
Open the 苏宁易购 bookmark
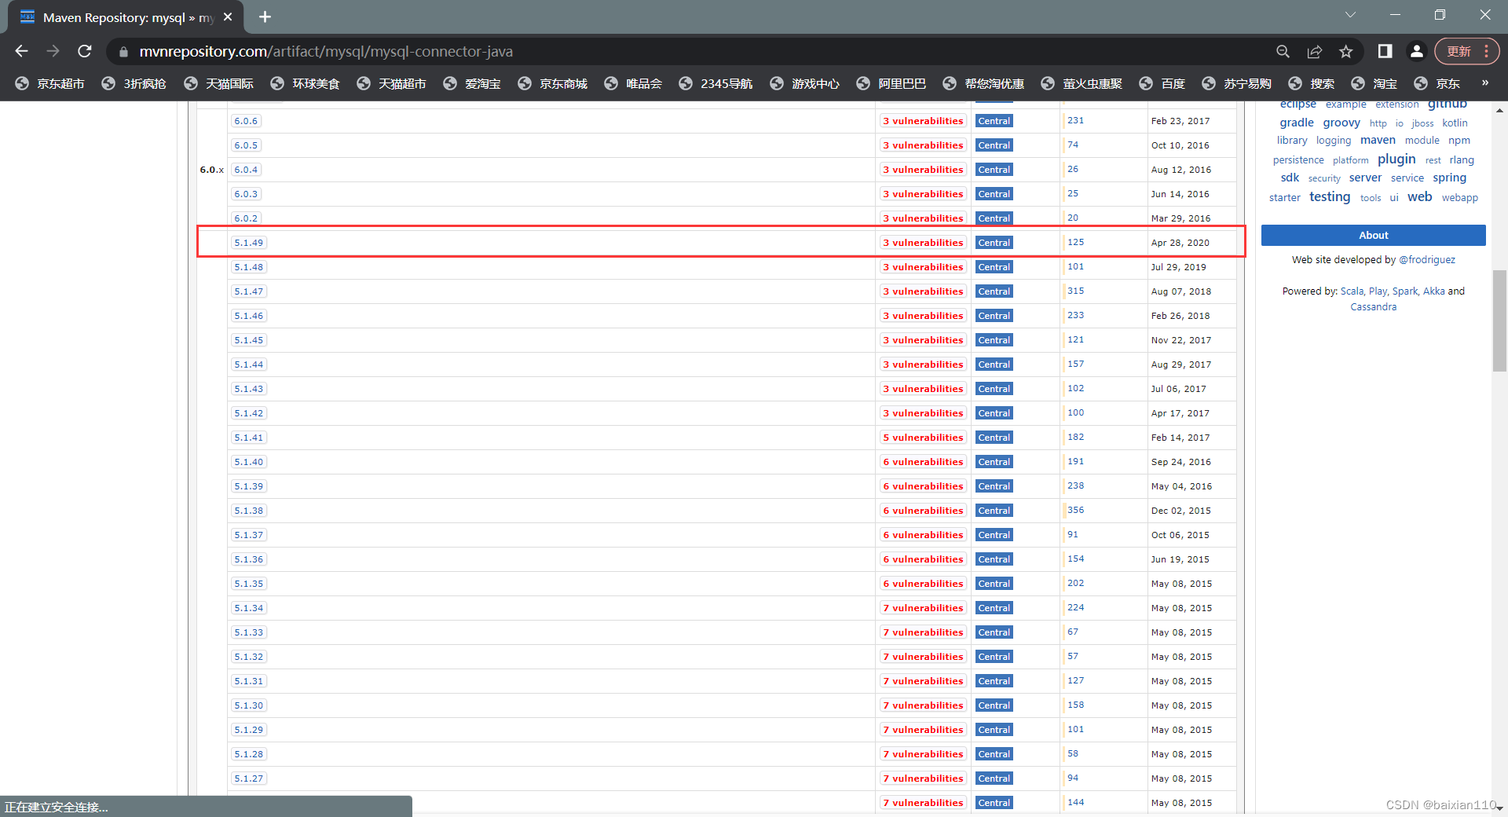(x=1236, y=83)
